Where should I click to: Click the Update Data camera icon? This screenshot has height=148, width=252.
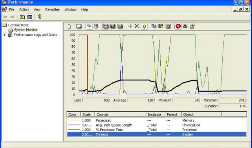[x=185, y=26]
